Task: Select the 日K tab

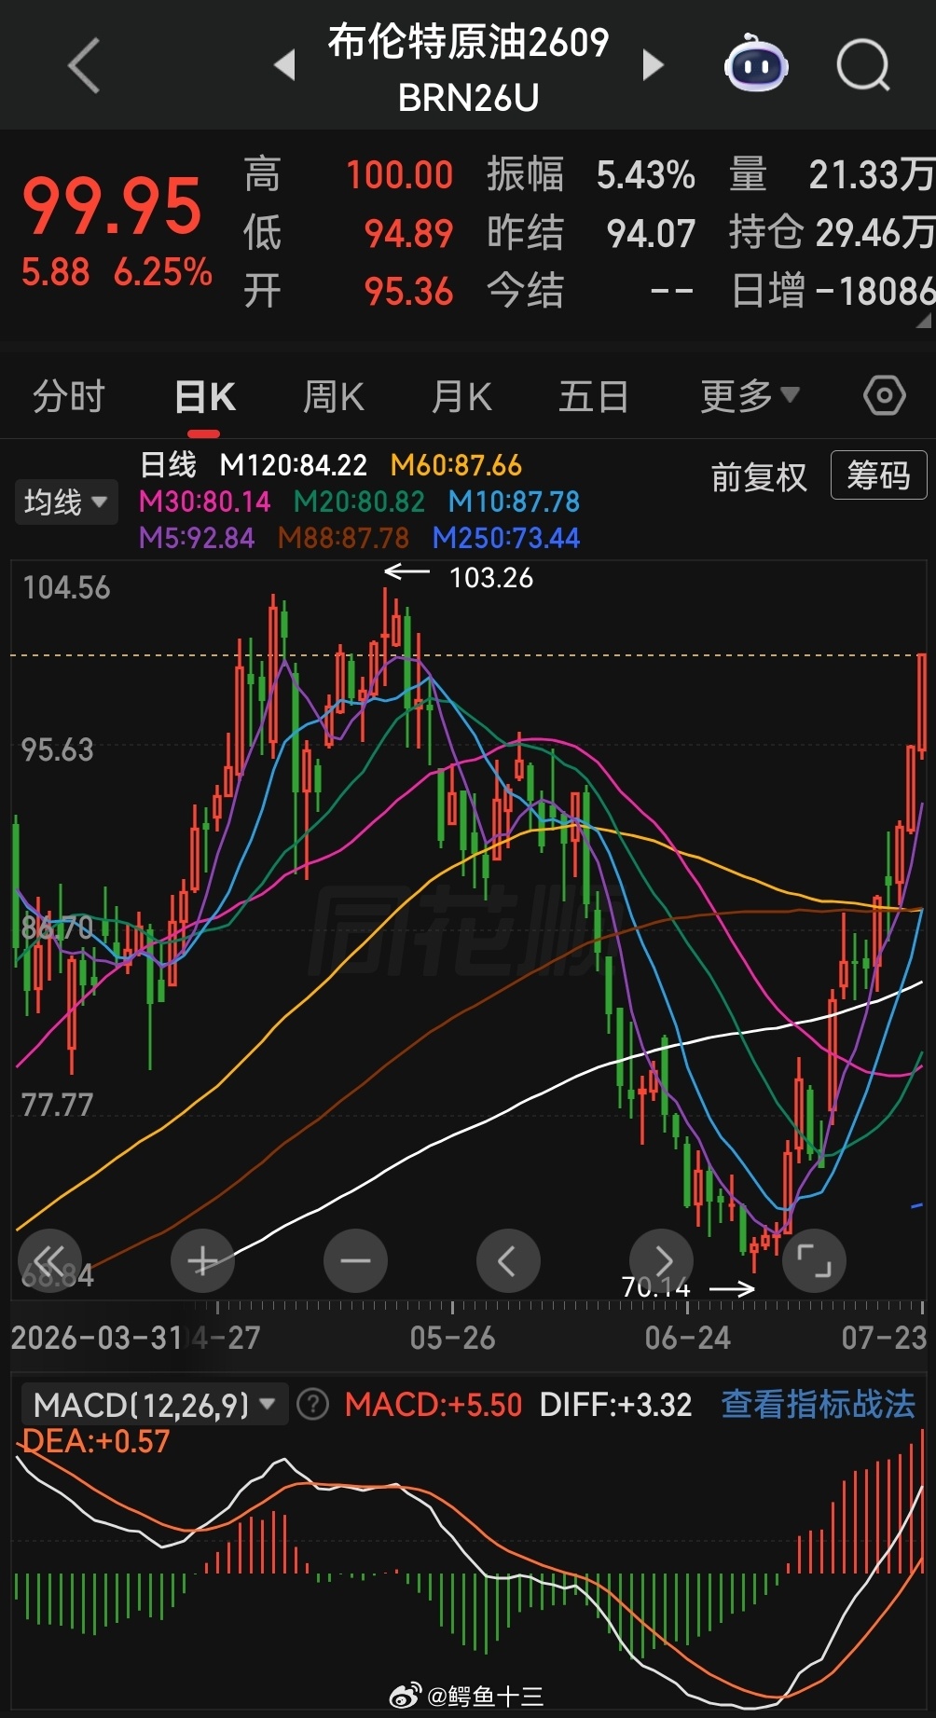Action: pyautogui.click(x=205, y=396)
